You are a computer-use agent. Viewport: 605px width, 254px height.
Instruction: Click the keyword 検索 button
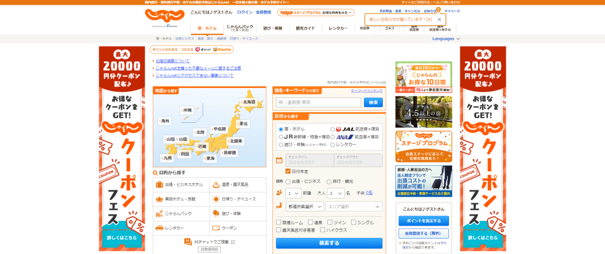pos(373,102)
